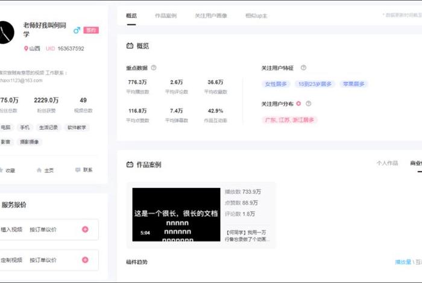Click the 定制视频 service row
The width and height of the screenshot is (422, 283).
pyautogui.click(x=49, y=260)
